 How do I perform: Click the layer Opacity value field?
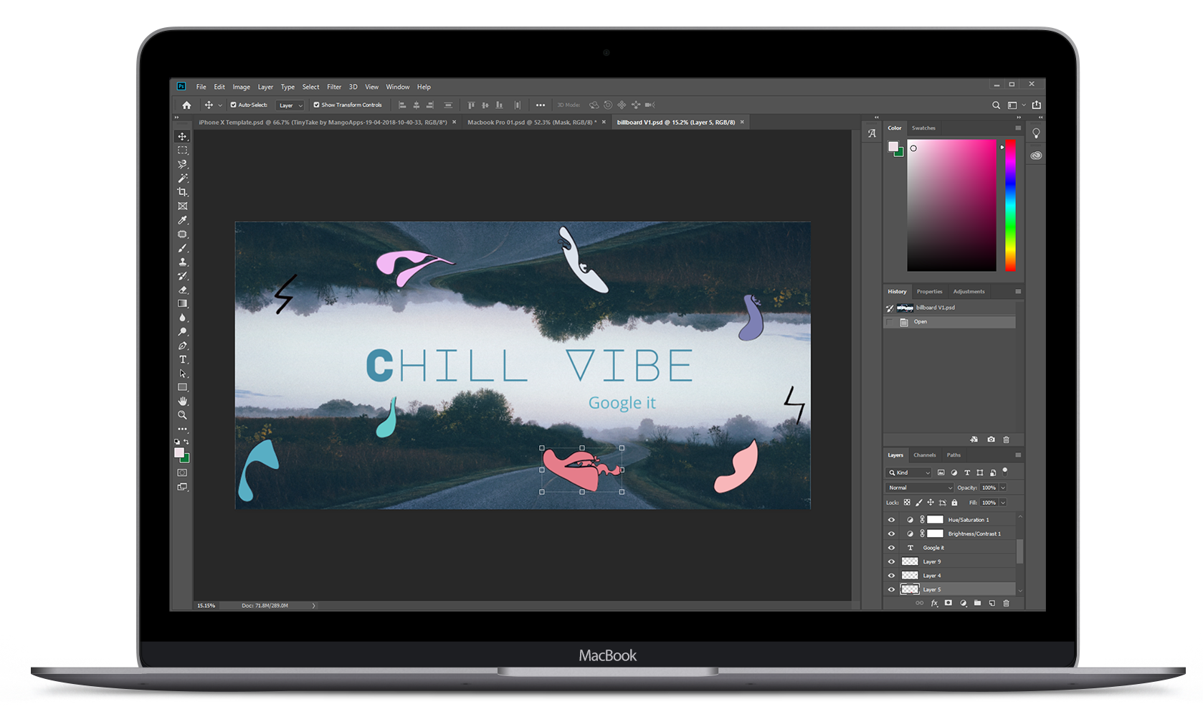(x=989, y=488)
